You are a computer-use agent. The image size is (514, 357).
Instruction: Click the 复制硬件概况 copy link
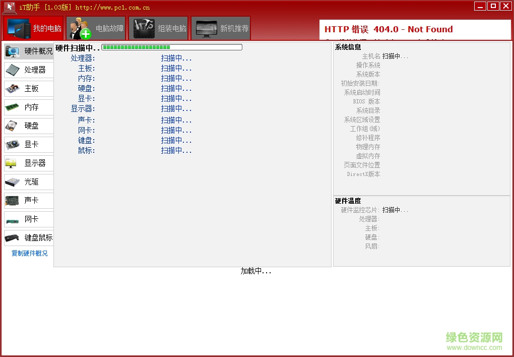click(x=28, y=254)
